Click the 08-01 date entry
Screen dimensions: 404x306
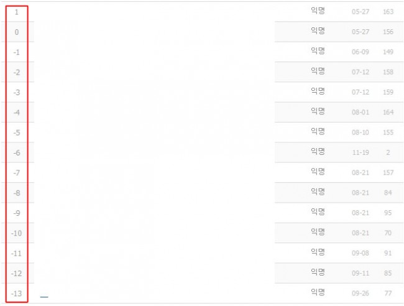click(360, 113)
